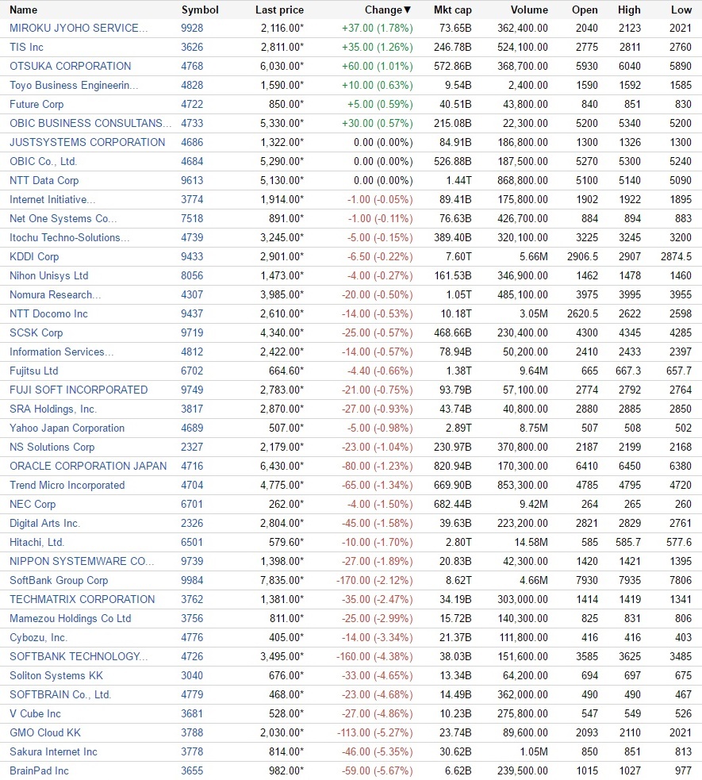Open OTSUKA CORPORATION link

pos(70,66)
